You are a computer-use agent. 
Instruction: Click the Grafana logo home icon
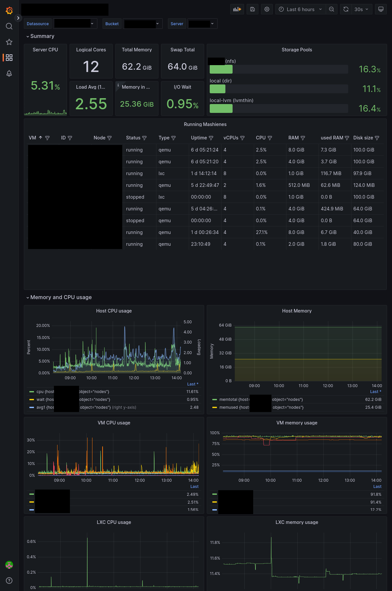pos(9,10)
